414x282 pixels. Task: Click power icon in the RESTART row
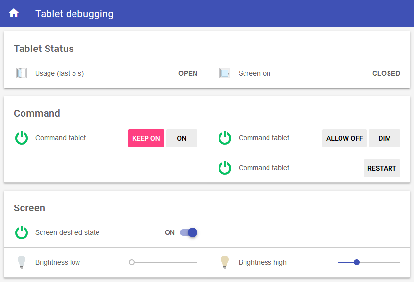coord(225,168)
